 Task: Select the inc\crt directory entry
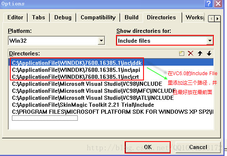coord(111,77)
